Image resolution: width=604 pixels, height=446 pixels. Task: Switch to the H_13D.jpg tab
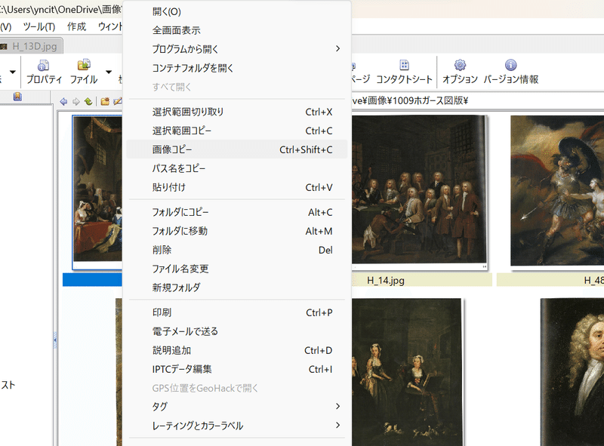[x=30, y=46]
